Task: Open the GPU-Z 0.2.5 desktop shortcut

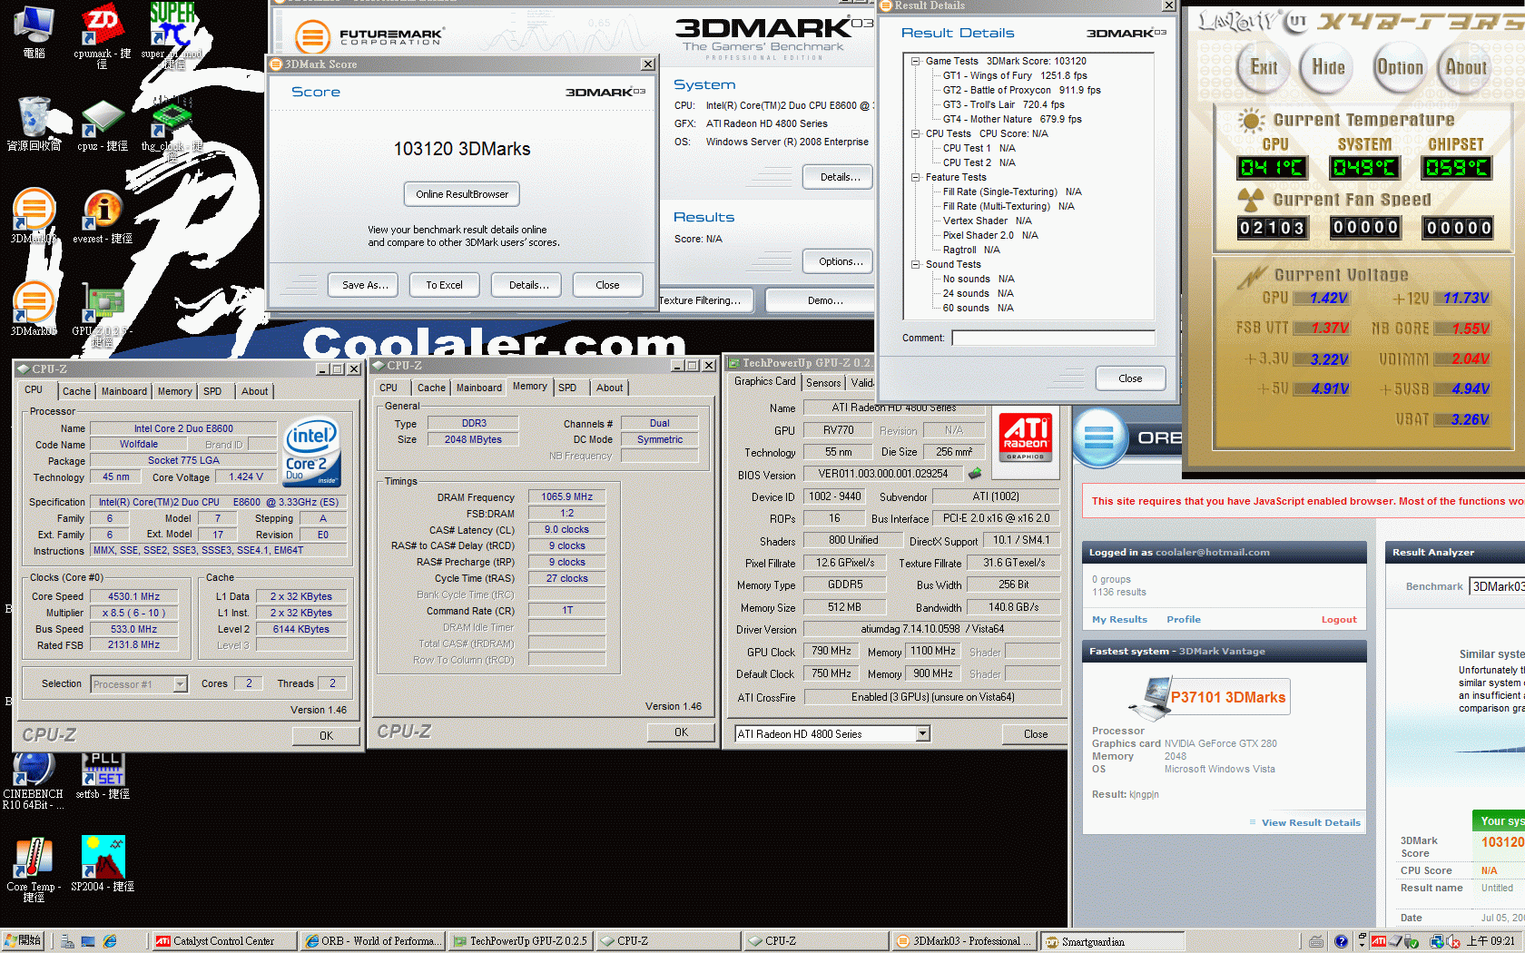Action: [x=103, y=314]
